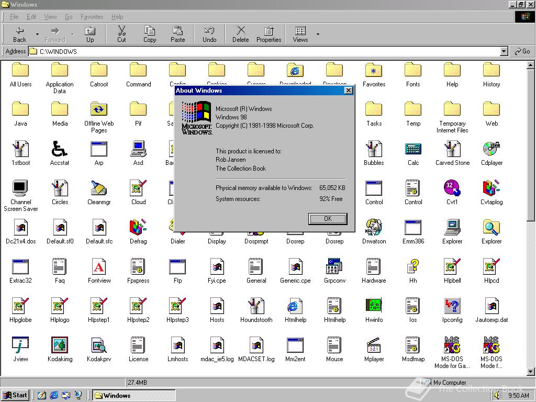Image resolution: width=536 pixels, height=402 pixels.
Task: Select the Cvt1 drive converter icon
Action: click(x=452, y=188)
